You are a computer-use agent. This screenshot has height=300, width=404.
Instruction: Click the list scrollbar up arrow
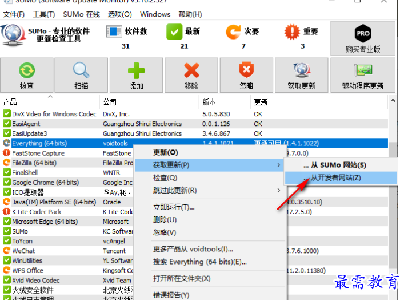[x=393, y=101]
